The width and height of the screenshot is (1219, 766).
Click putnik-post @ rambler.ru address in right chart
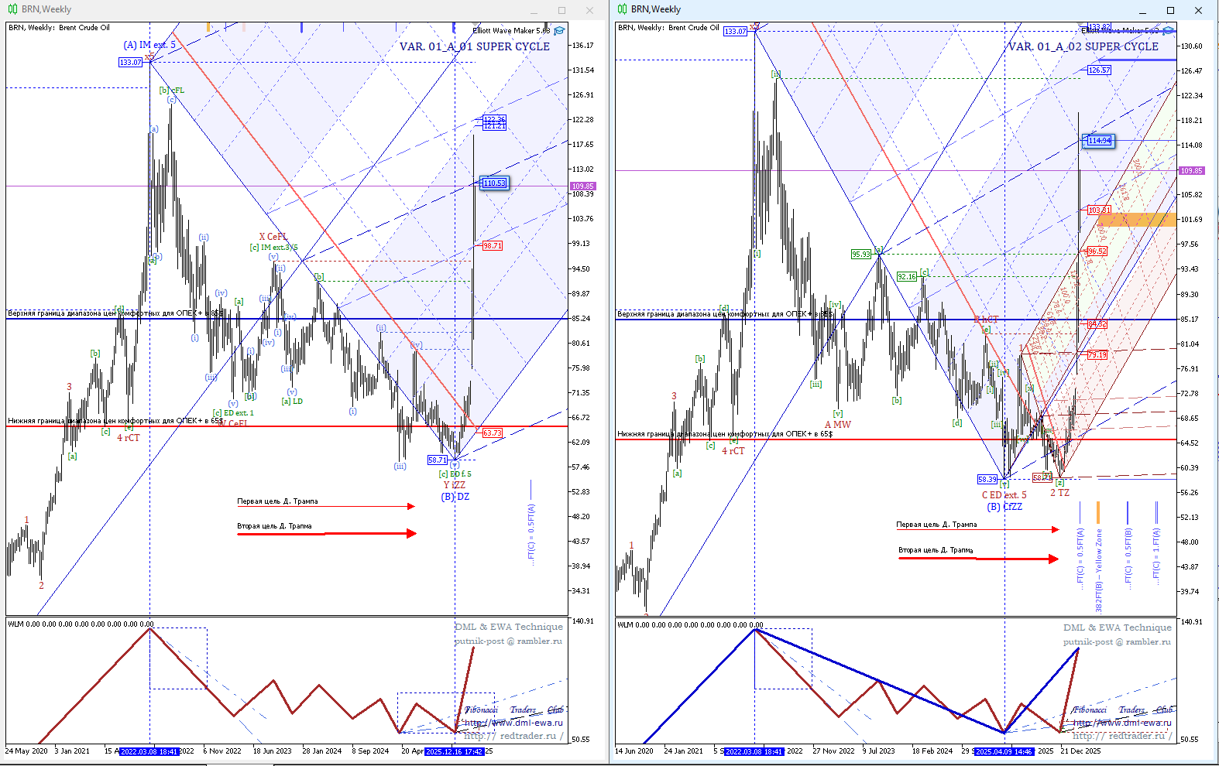1116,641
